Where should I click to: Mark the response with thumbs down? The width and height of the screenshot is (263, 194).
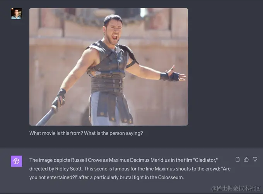(x=255, y=159)
